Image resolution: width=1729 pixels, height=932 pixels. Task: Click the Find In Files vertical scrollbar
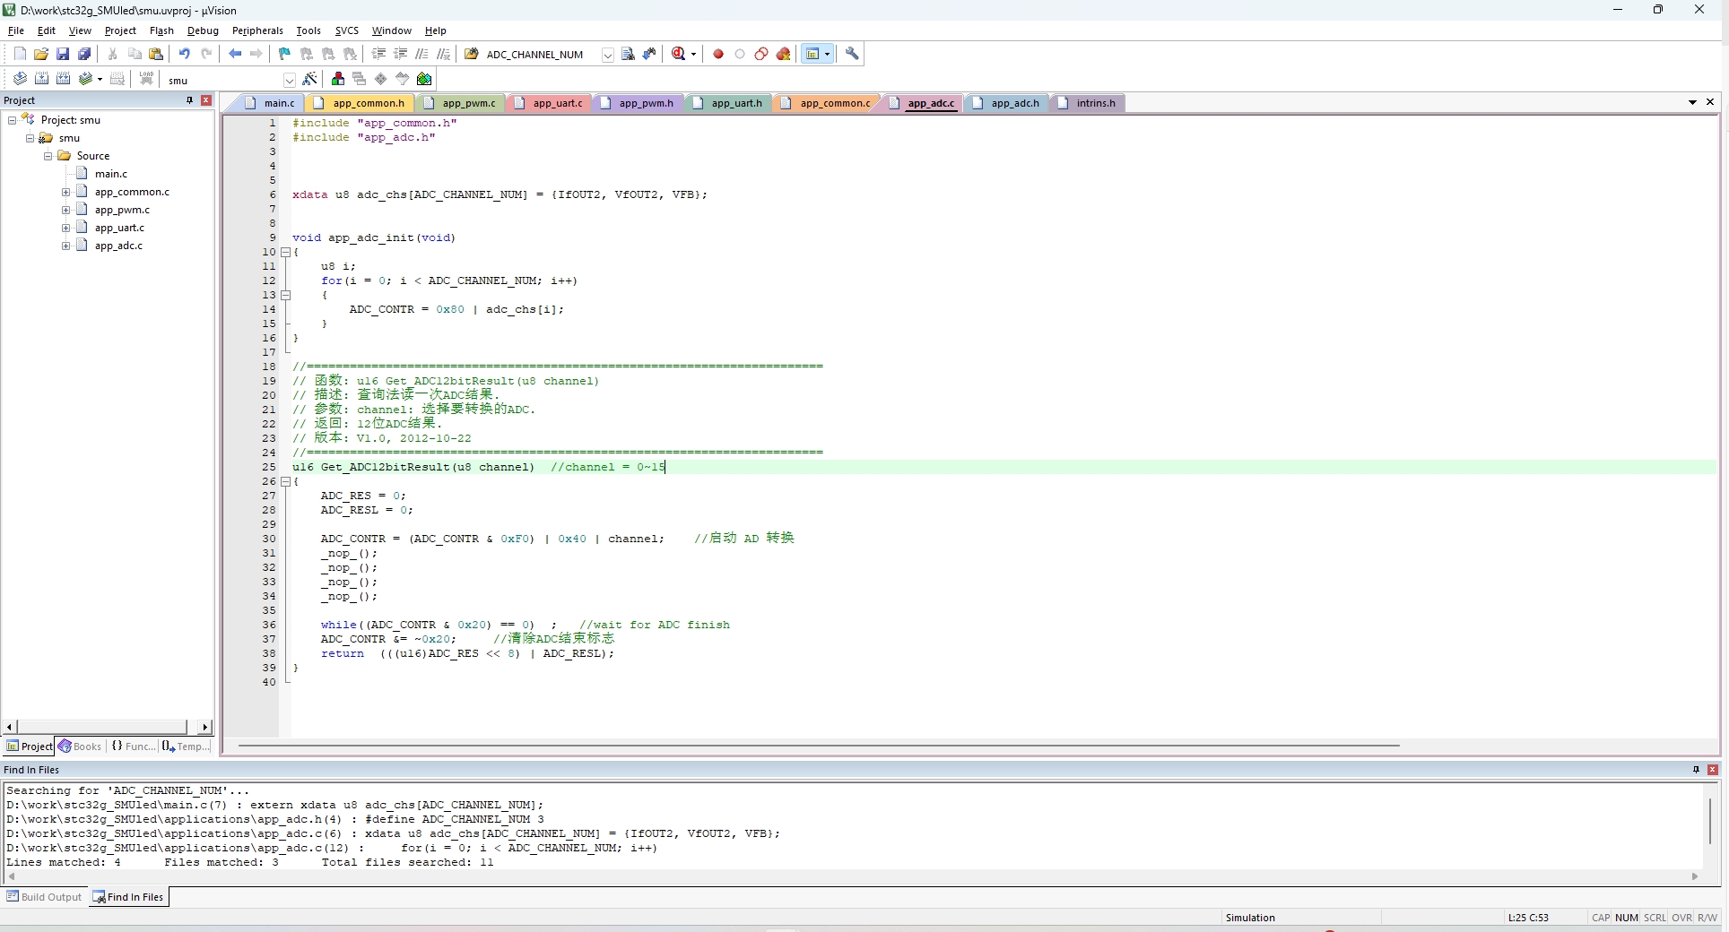pos(1710,820)
